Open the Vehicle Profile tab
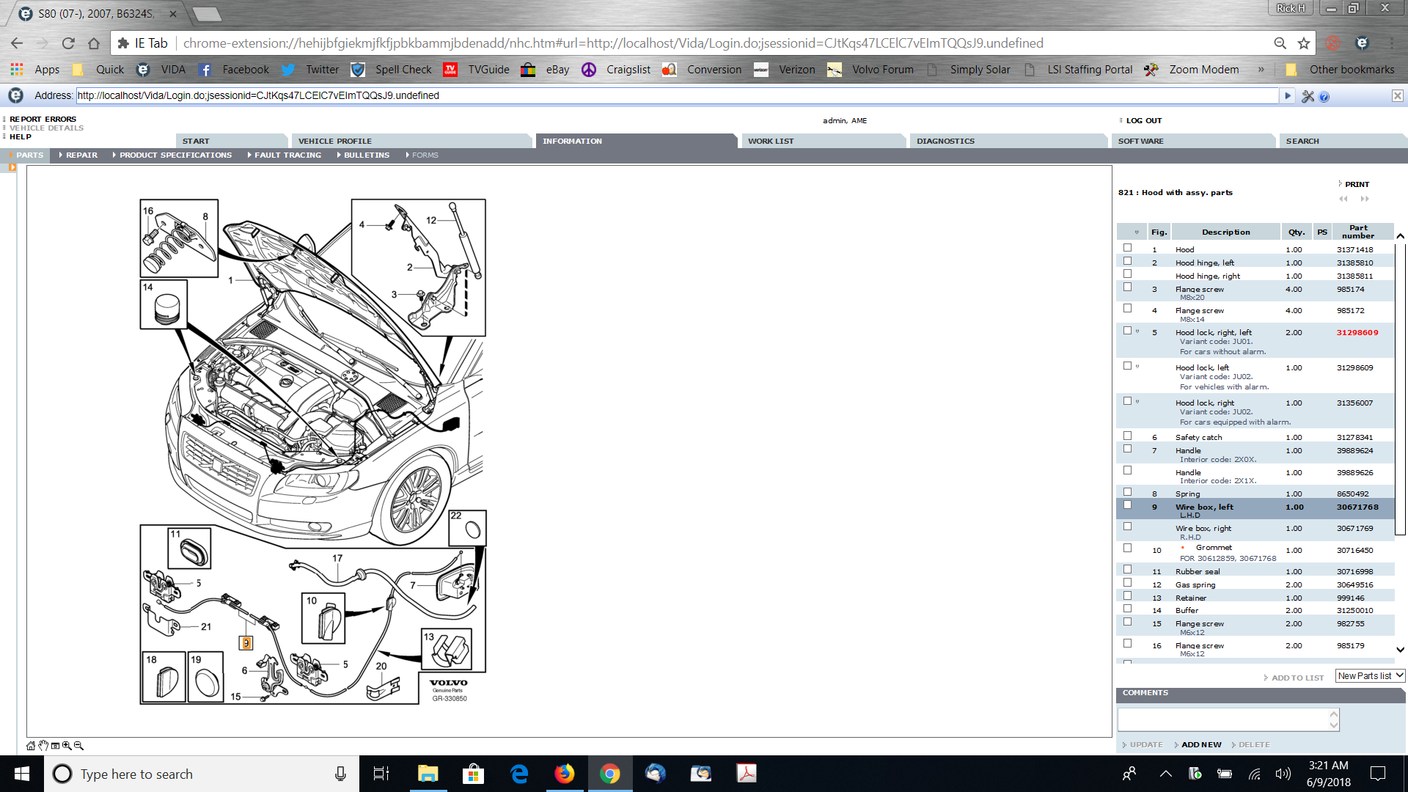Image resolution: width=1408 pixels, height=792 pixels. 335,141
